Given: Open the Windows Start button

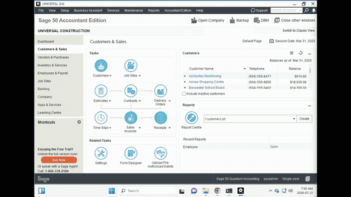Looking at the screenshot, I should (x=112, y=191).
